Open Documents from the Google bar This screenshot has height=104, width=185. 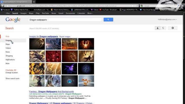click(70, 13)
